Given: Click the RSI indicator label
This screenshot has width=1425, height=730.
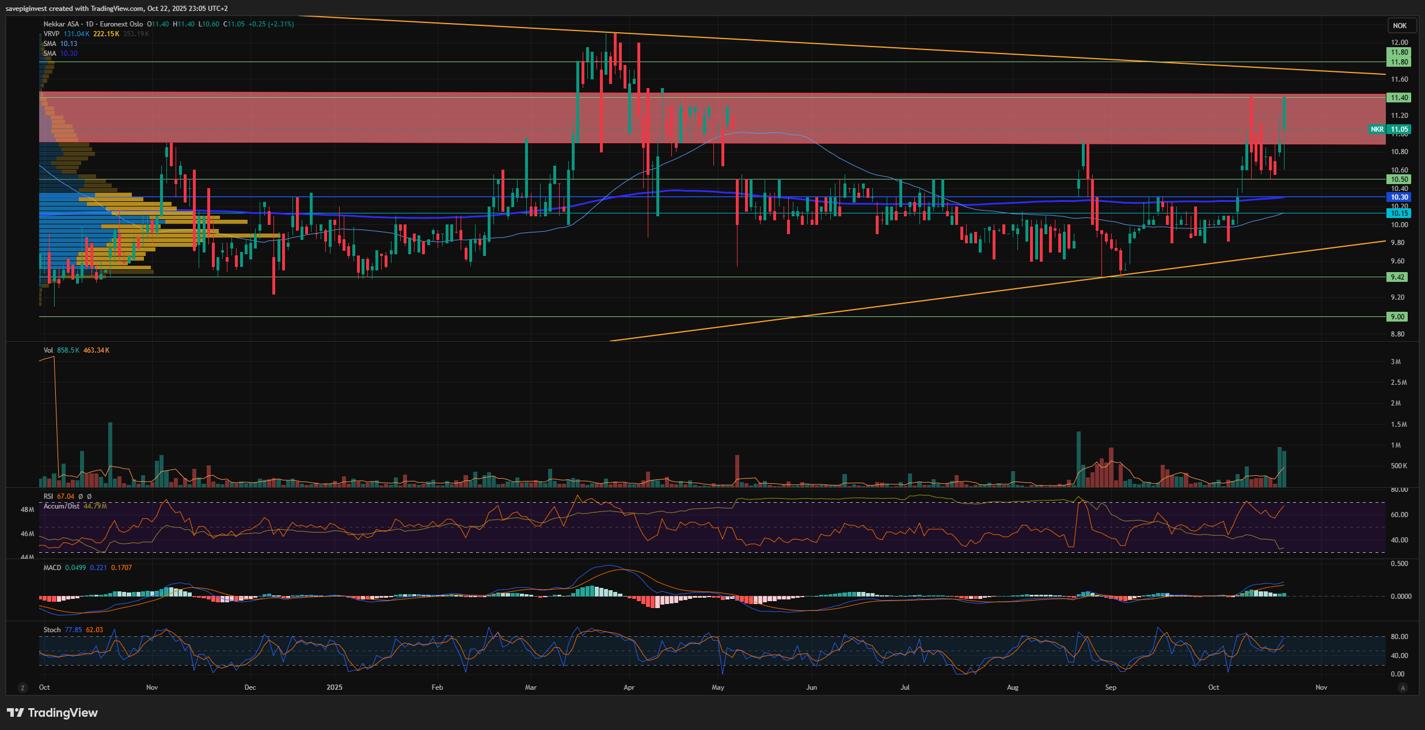Looking at the screenshot, I should [x=48, y=496].
